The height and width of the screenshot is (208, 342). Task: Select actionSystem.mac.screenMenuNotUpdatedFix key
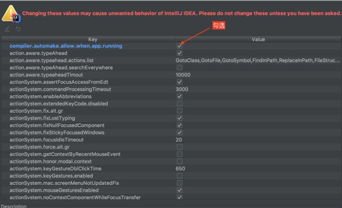coord(64,183)
